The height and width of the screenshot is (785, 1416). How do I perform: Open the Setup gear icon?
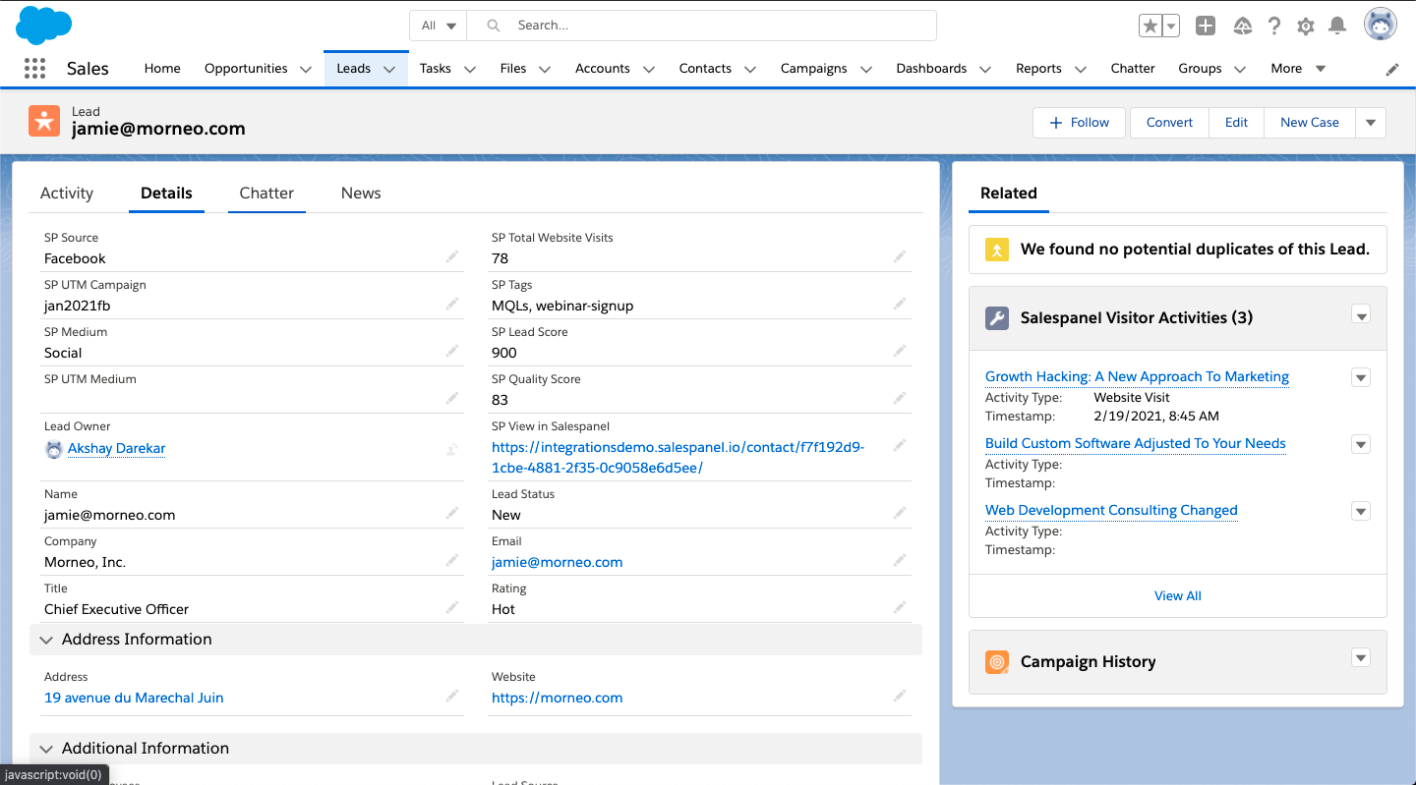(1306, 27)
